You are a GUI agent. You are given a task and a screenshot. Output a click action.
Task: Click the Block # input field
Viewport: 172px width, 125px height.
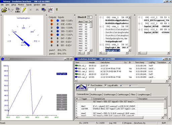[90, 17]
